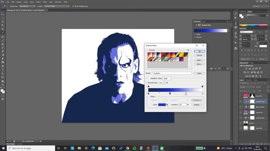
Task: Hide the Black & White adjustment layer
Action: coord(241,107)
